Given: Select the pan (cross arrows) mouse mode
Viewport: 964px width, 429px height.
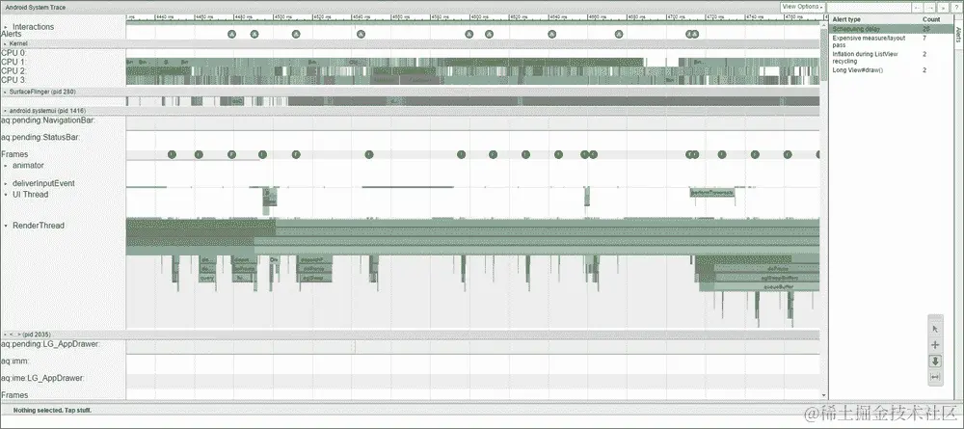Looking at the screenshot, I should coord(935,345).
